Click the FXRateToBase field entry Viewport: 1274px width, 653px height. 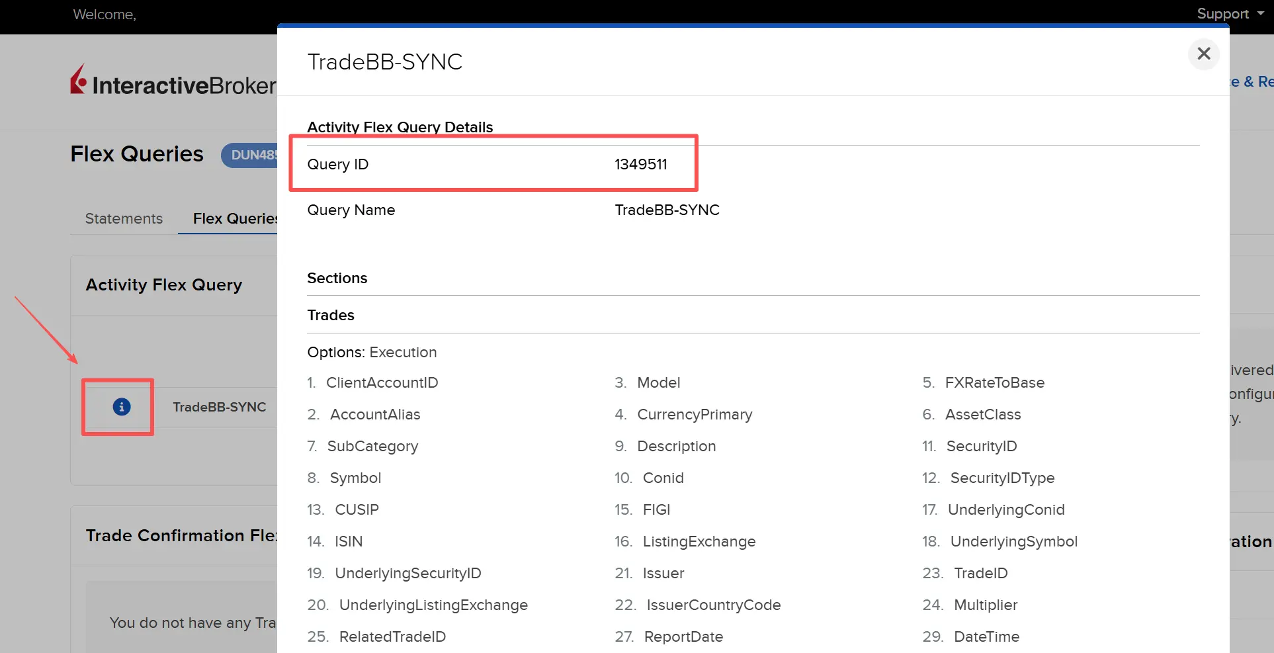[x=994, y=382]
